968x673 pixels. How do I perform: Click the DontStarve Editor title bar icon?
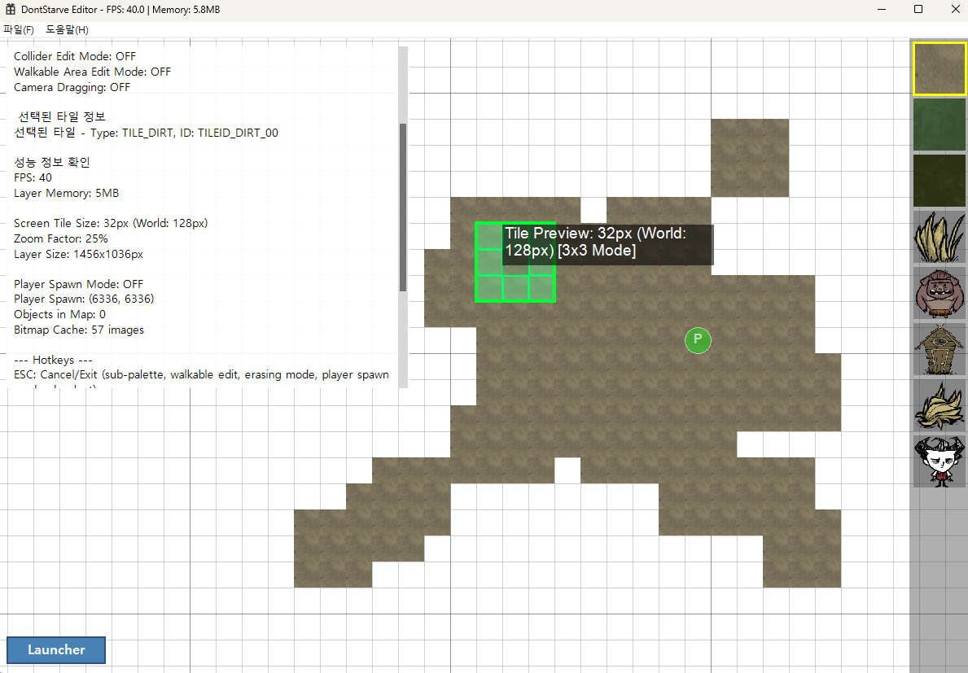[11, 9]
